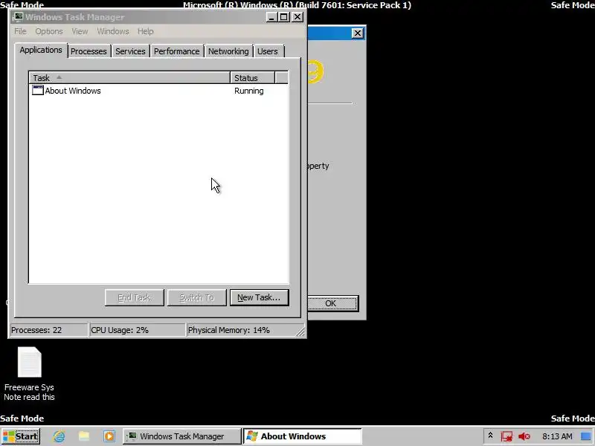This screenshot has height=446, width=595.
Task: Click the 8:13 AM clock
Action: [557, 436]
